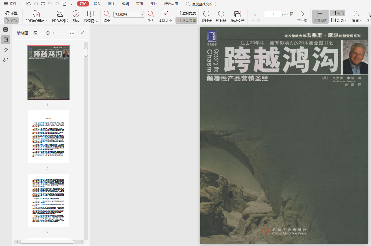Enable 适合宽度 fit width view

pos(186,13)
